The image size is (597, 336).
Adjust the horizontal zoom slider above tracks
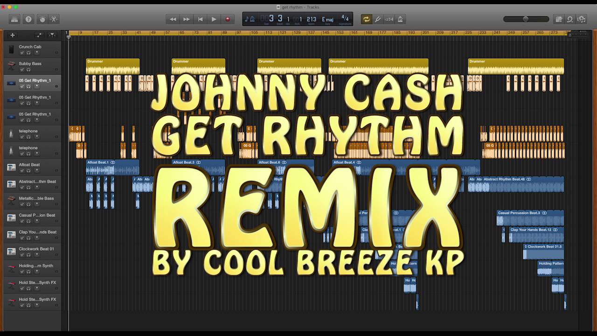point(578,34)
